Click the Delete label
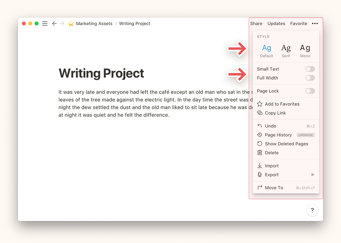Image resolution: width=341 pixels, height=243 pixels. (272, 153)
